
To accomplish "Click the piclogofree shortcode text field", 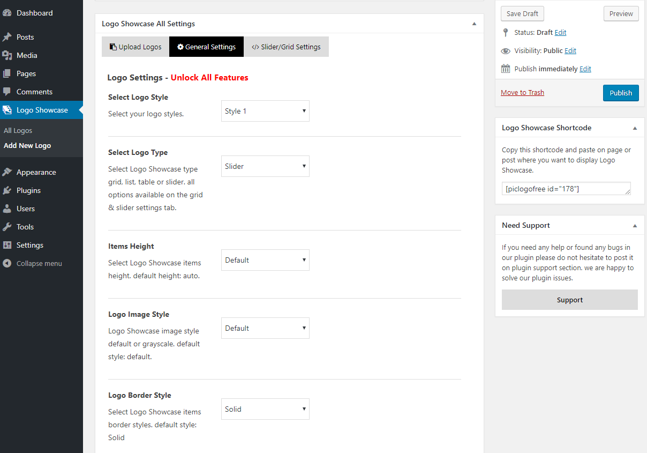I will click(x=566, y=189).
